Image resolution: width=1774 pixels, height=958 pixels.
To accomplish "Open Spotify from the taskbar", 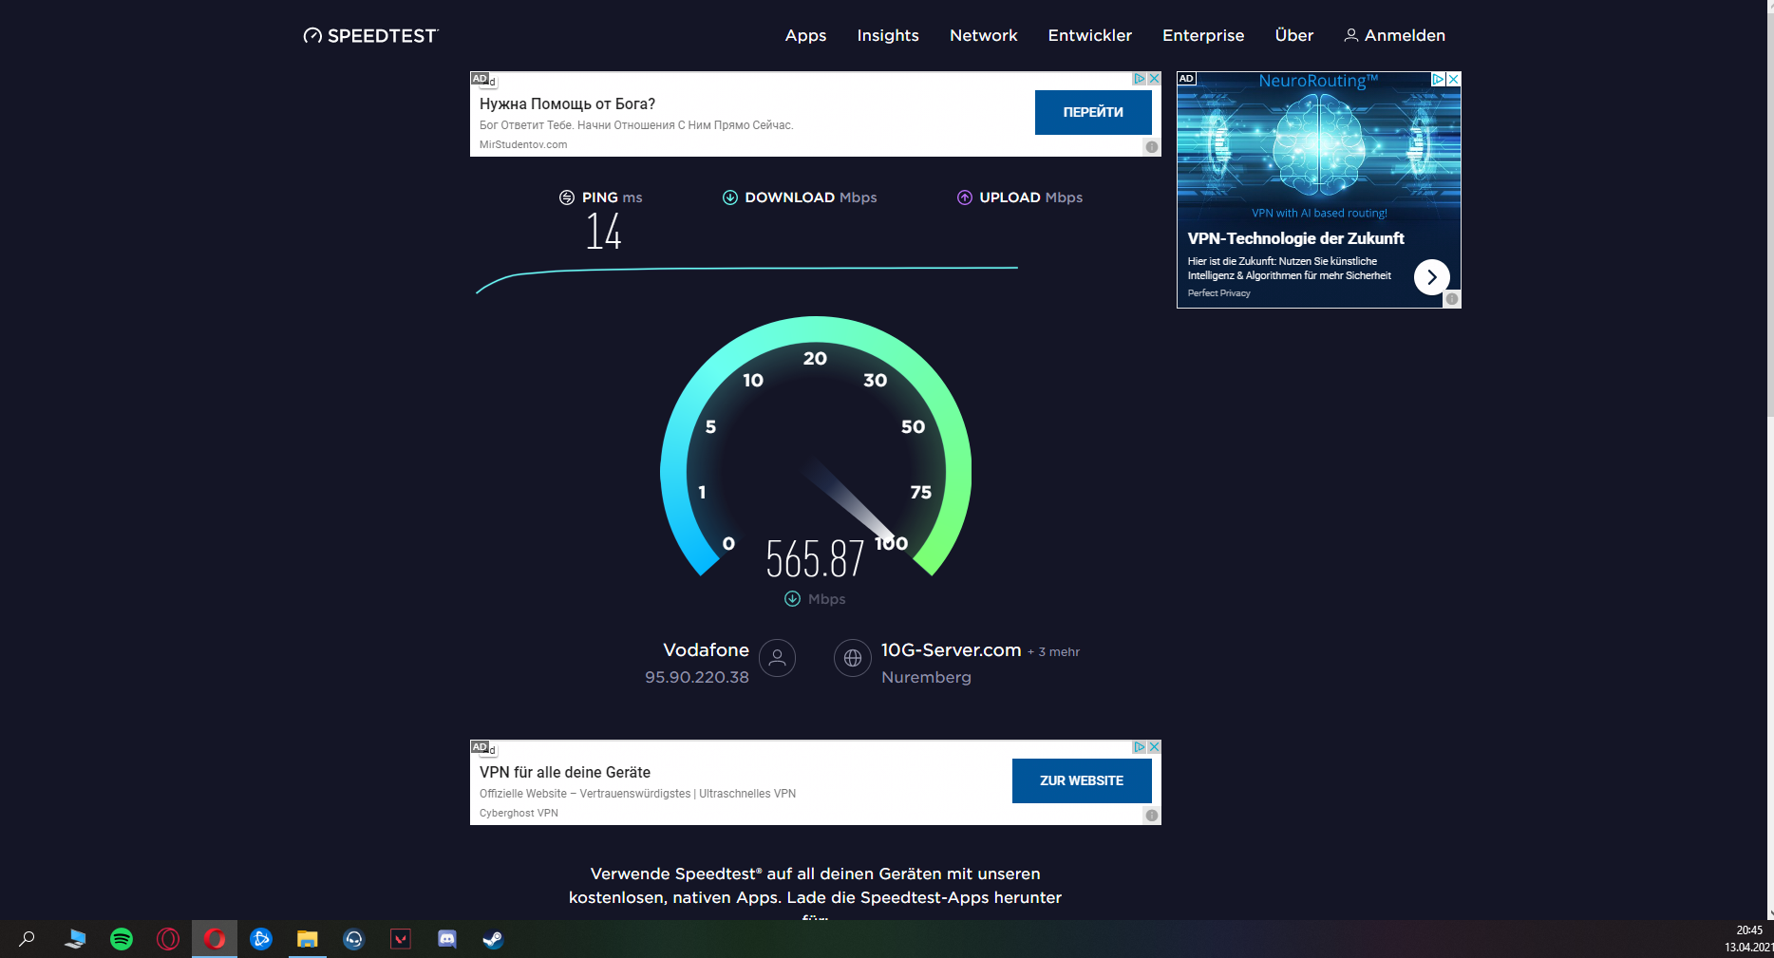I will [122, 939].
